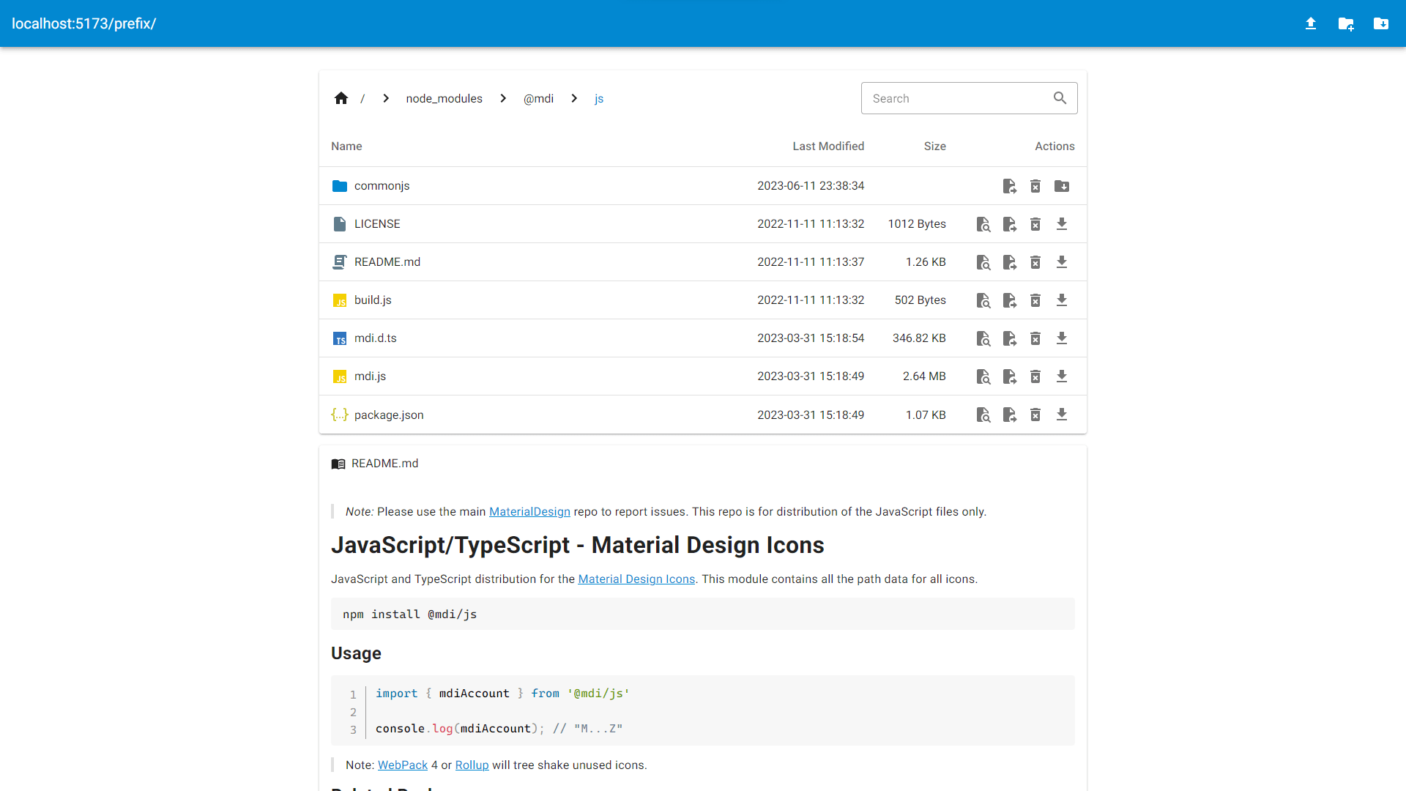Delete the mdi.d.ts file
This screenshot has width=1406, height=791.
point(1035,338)
